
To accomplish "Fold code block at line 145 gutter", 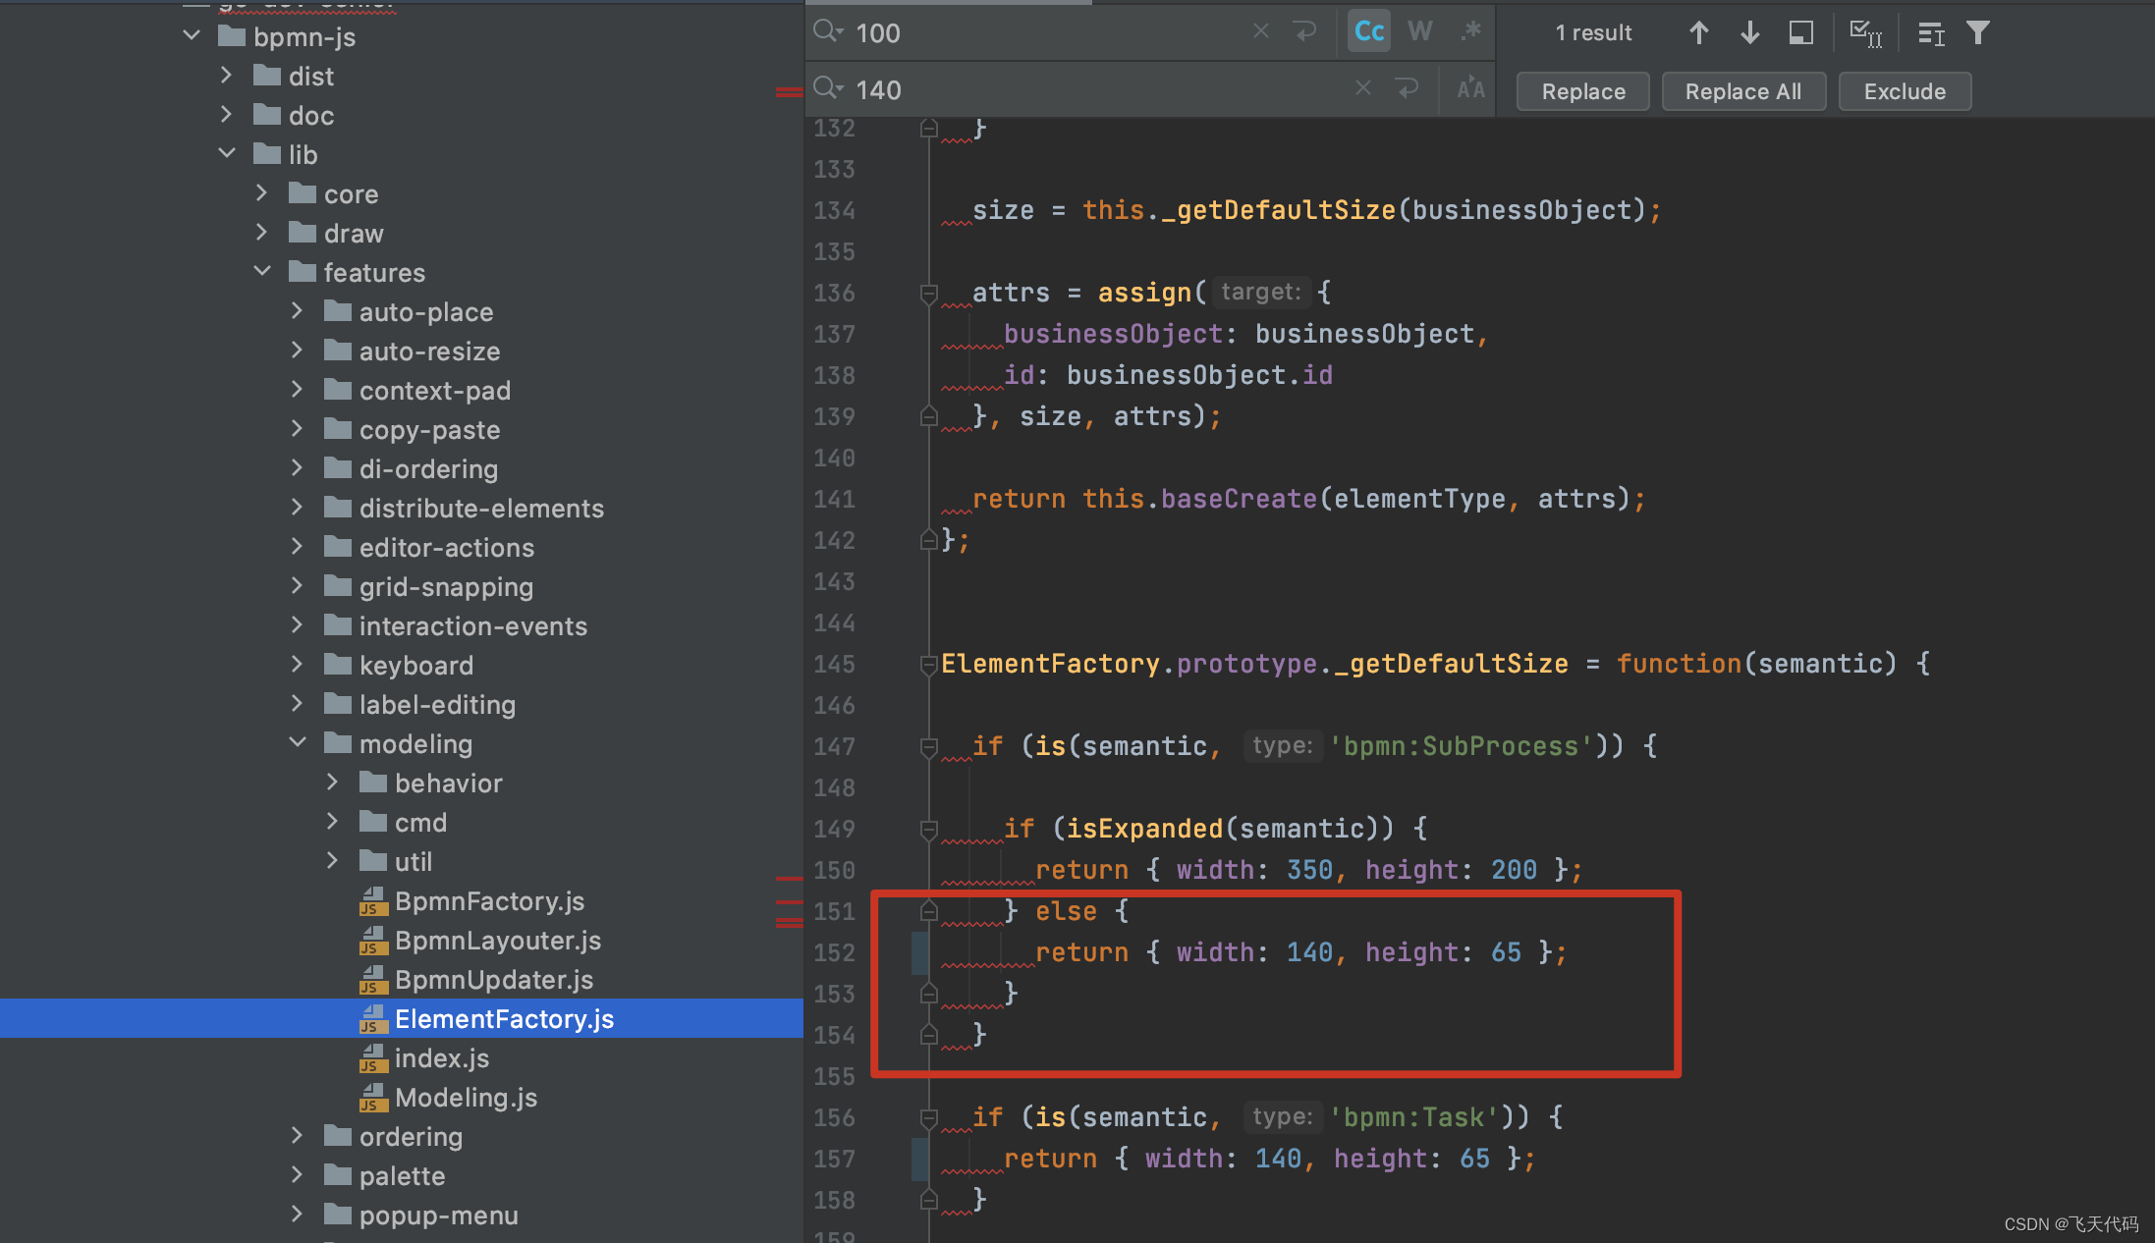I will [x=927, y=665].
